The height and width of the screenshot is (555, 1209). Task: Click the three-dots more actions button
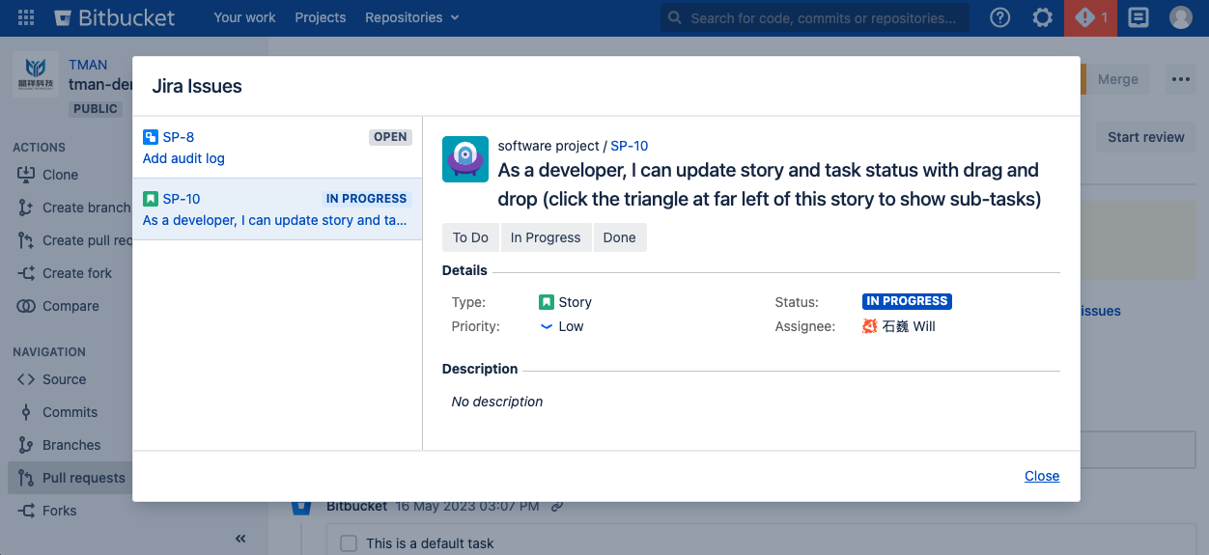coord(1181,79)
